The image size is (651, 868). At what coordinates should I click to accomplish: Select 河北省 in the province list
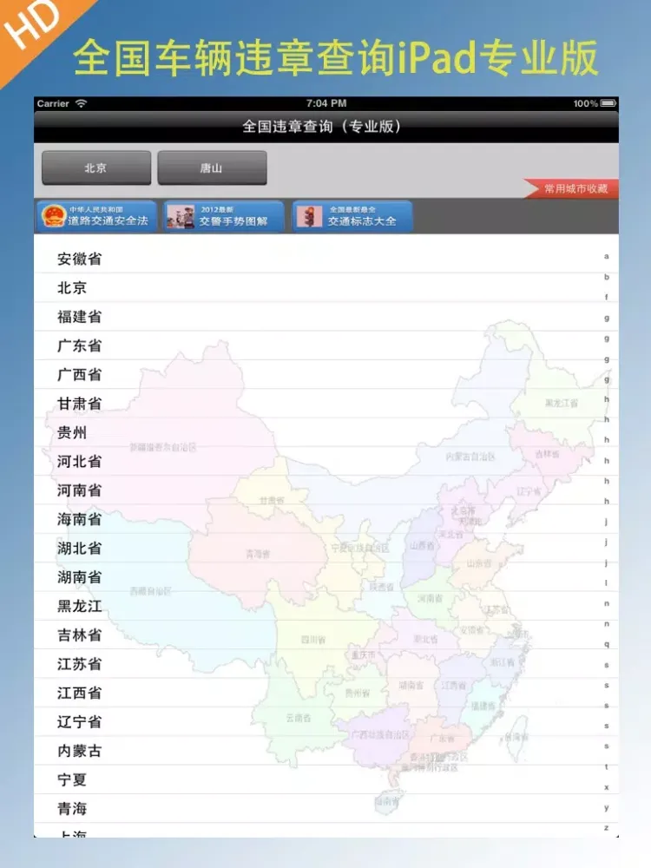[x=326, y=461]
